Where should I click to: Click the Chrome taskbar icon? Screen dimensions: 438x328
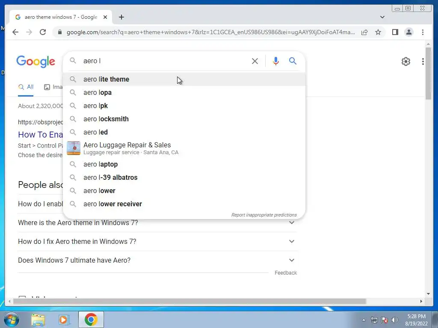[x=91, y=319]
